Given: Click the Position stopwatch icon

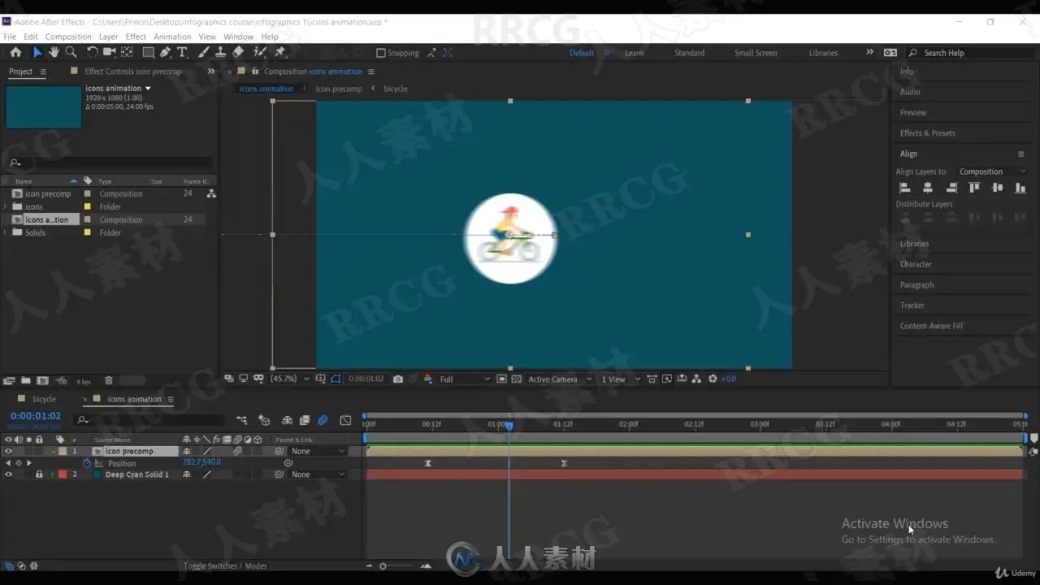Looking at the screenshot, I should tap(87, 463).
